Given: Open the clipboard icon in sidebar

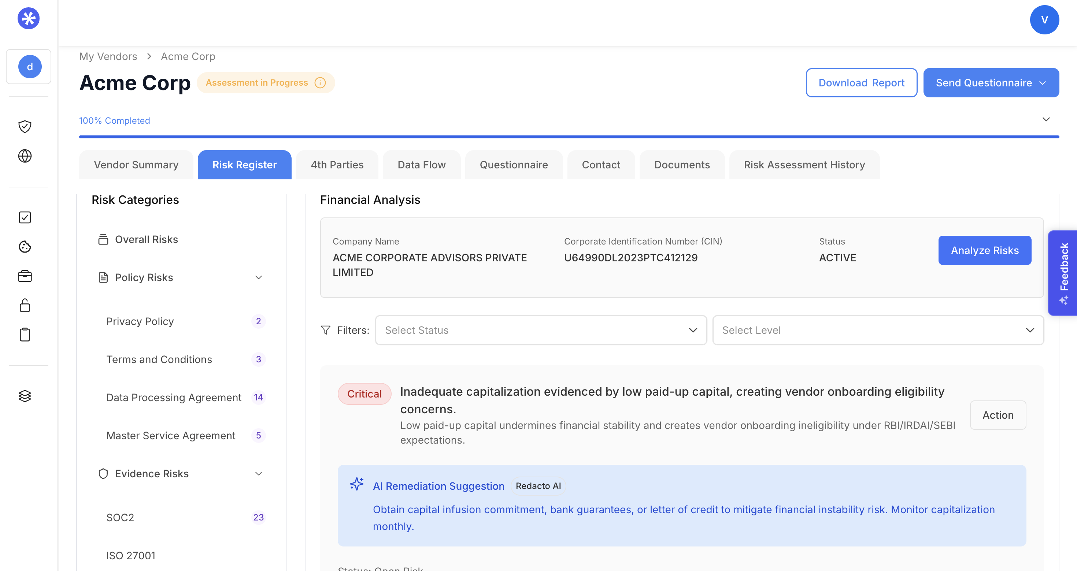Looking at the screenshot, I should pos(25,335).
